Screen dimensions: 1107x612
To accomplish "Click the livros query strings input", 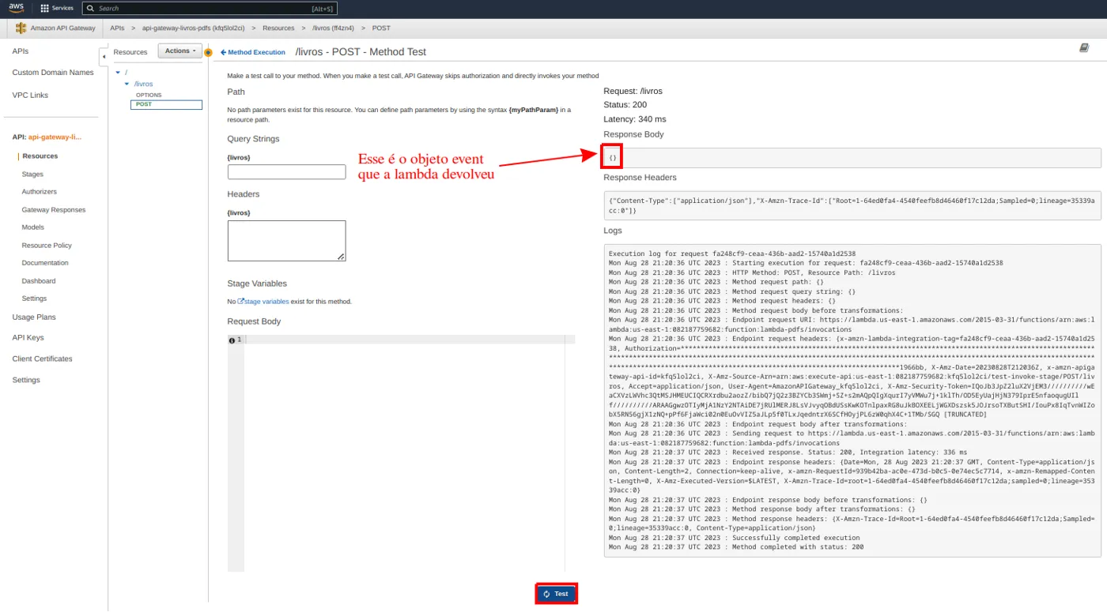I will 286,172.
